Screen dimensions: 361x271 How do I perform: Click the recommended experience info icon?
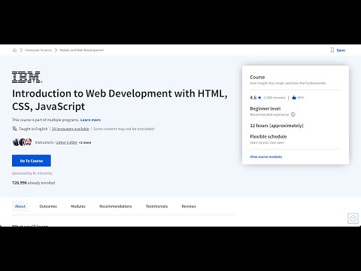[x=293, y=114]
